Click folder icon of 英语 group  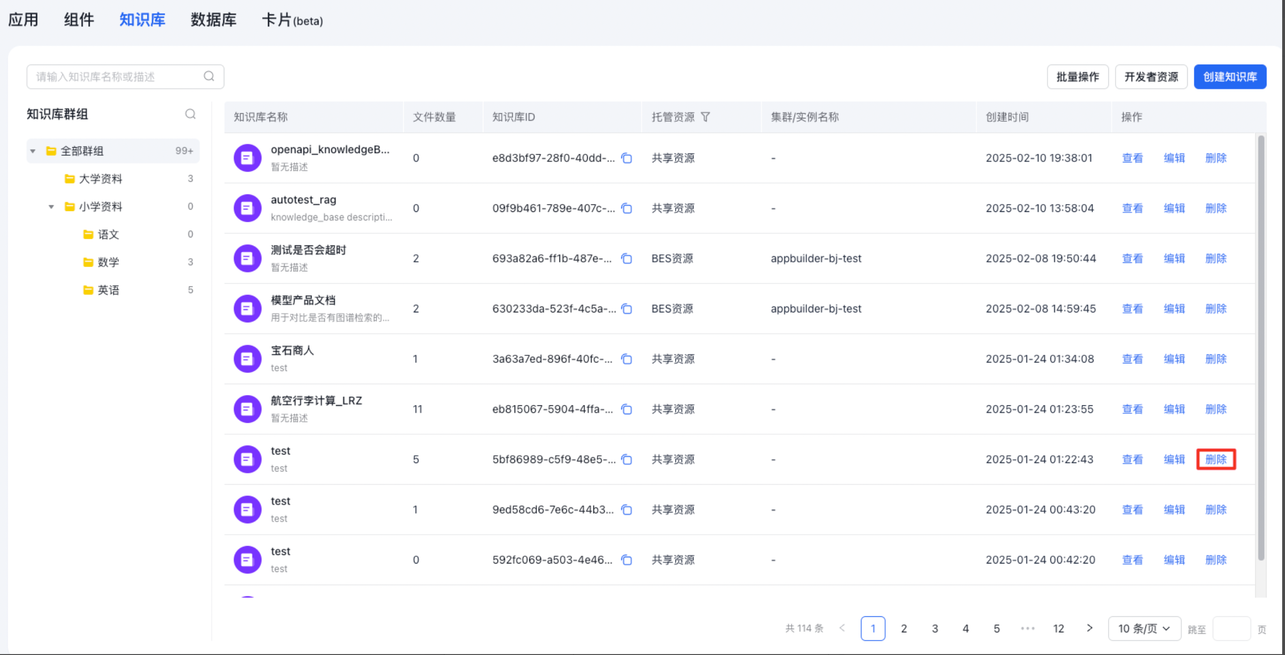[88, 290]
